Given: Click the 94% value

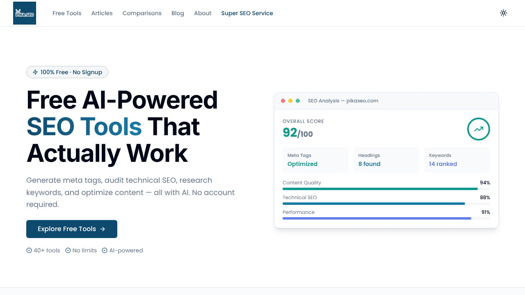Looking at the screenshot, I should [x=485, y=183].
